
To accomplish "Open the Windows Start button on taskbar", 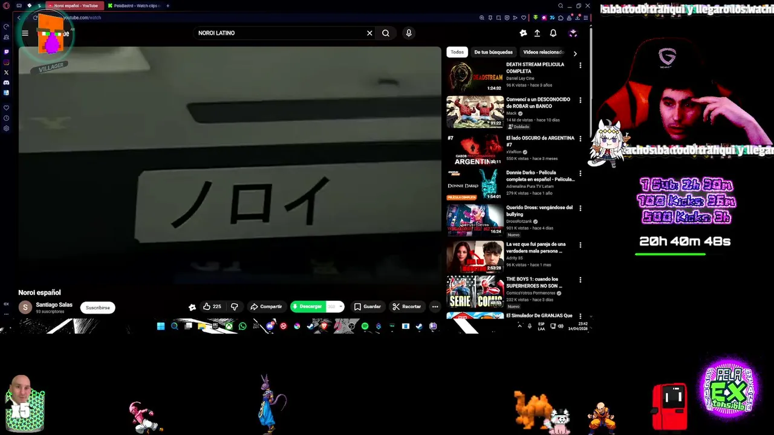I will pos(161,326).
